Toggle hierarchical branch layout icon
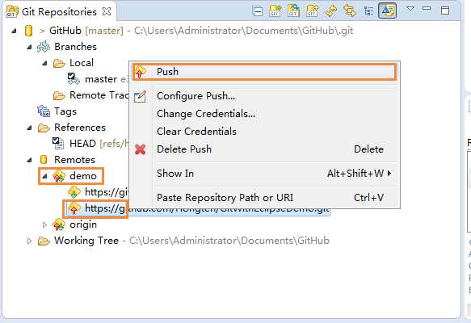The image size is (471, 323). point(368,11)
